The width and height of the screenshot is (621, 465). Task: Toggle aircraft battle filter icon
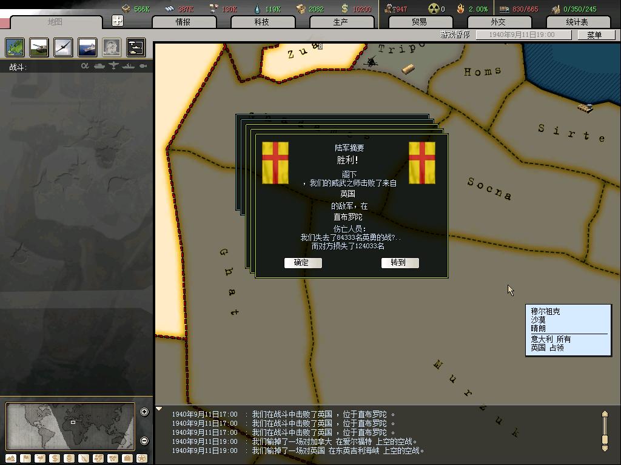click(113, 65)
